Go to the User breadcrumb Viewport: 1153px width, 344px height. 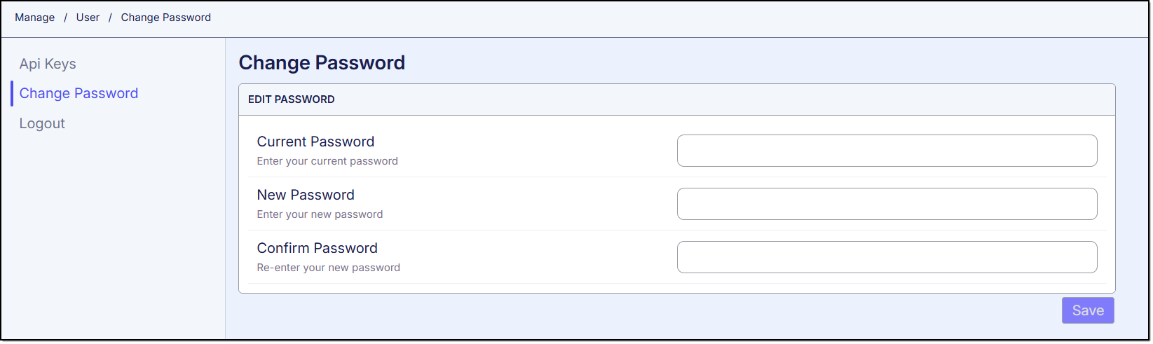point(88,18)
